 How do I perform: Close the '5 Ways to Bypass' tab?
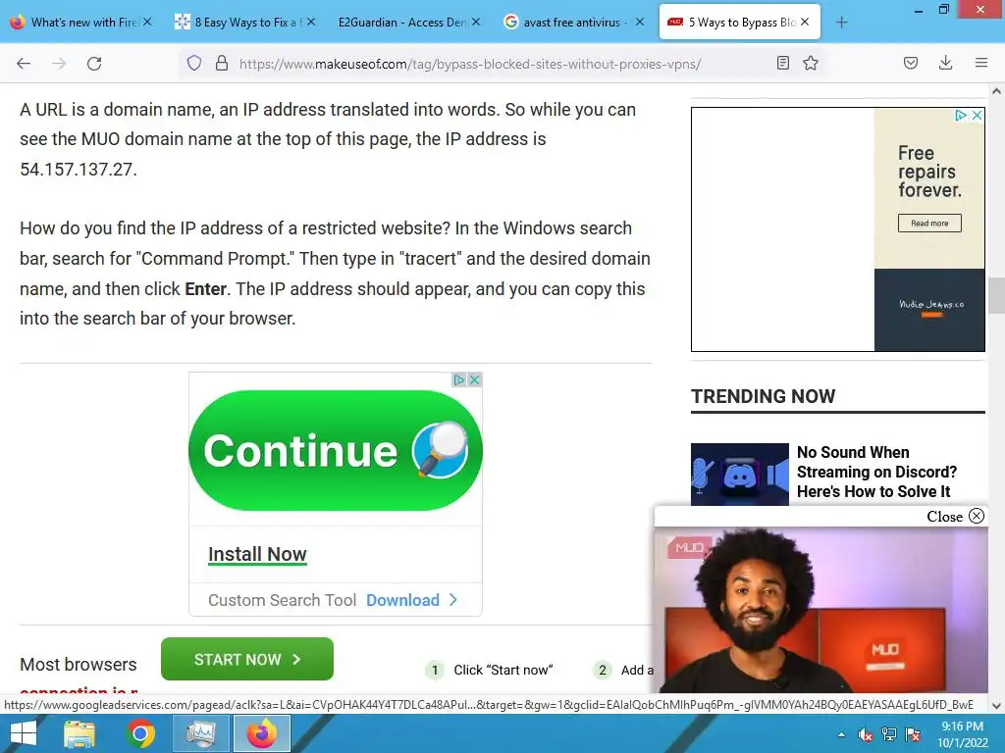[x=805, y=22]
